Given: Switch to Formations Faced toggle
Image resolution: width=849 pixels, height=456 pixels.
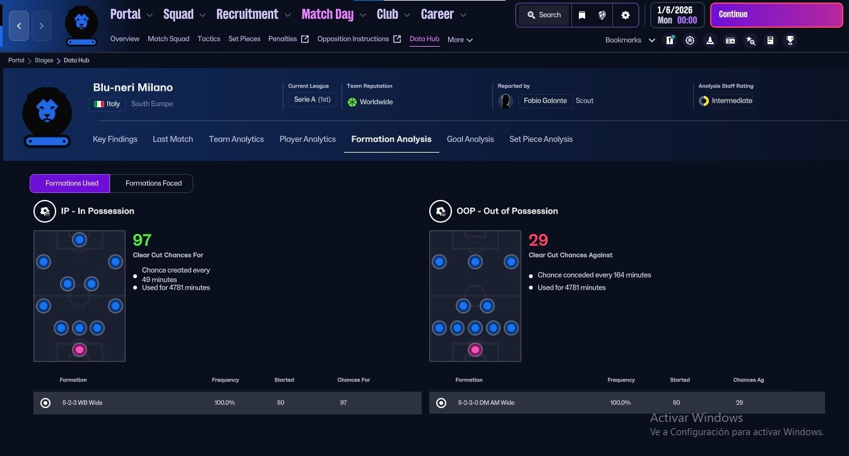Looking at the screenshot, I should click(x=153, y=184).
